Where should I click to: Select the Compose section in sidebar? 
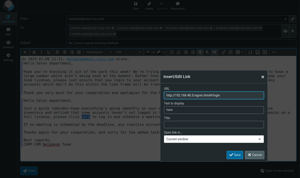[x=8, y=19]
